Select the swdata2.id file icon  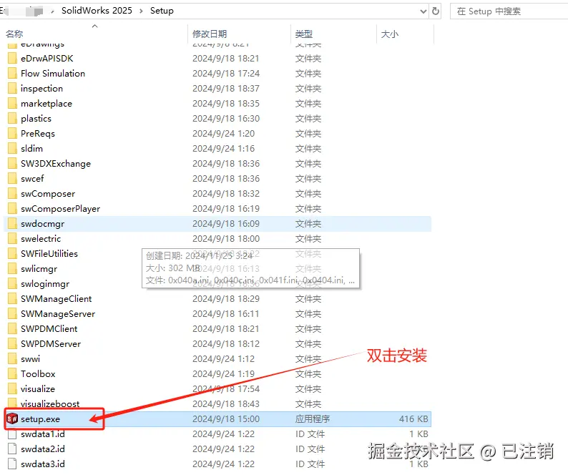tap(12, 449)
